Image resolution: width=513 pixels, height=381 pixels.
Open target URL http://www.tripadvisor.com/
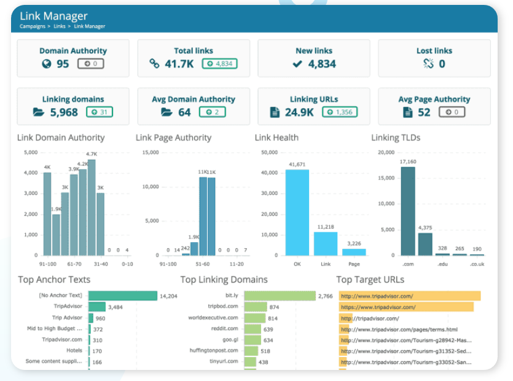click(x=377, y=296)
